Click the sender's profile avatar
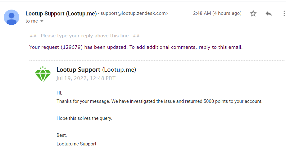Screen dimensions: 286x151 pyautogui.click(x=11, y=17)
